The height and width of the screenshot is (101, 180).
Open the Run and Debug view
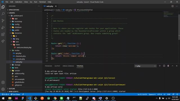coord(3,27)
